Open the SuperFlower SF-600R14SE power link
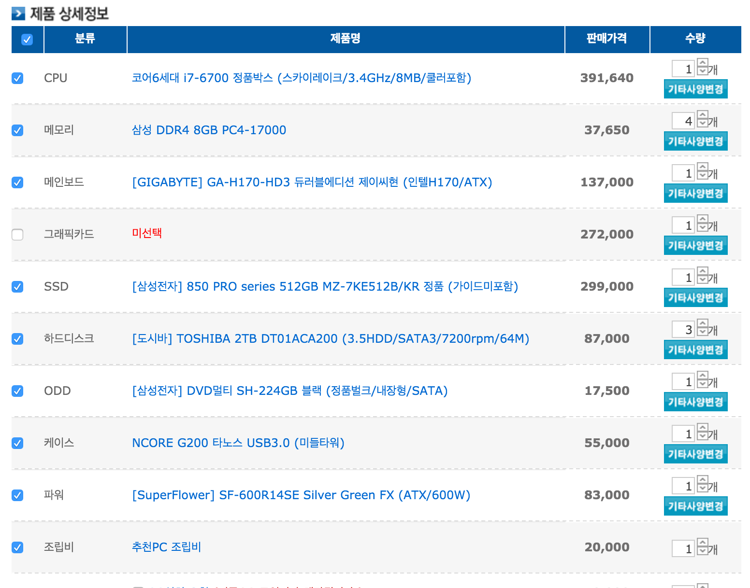 pyautogui.click(x=301, y=495)
